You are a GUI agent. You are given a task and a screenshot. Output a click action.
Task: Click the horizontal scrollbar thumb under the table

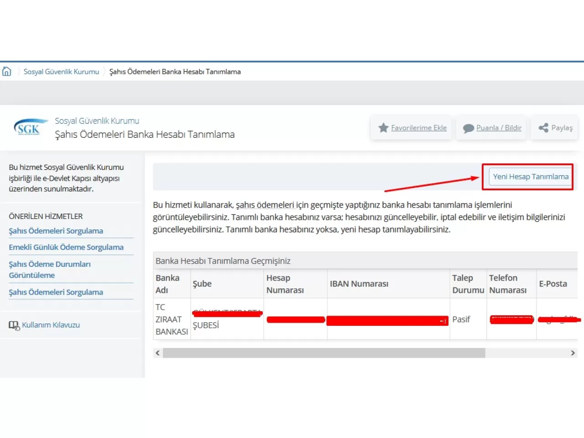[x=324, y=353]
